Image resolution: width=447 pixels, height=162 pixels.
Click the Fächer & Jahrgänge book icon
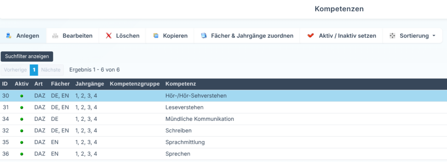[x=203, y=36]
